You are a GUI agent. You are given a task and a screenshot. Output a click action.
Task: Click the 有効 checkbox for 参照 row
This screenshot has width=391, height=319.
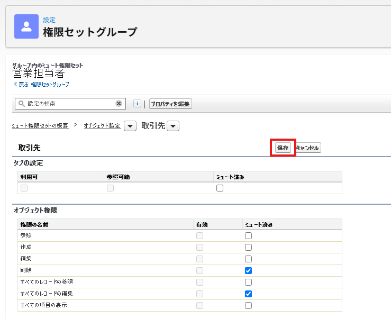[x=199, y=236]
